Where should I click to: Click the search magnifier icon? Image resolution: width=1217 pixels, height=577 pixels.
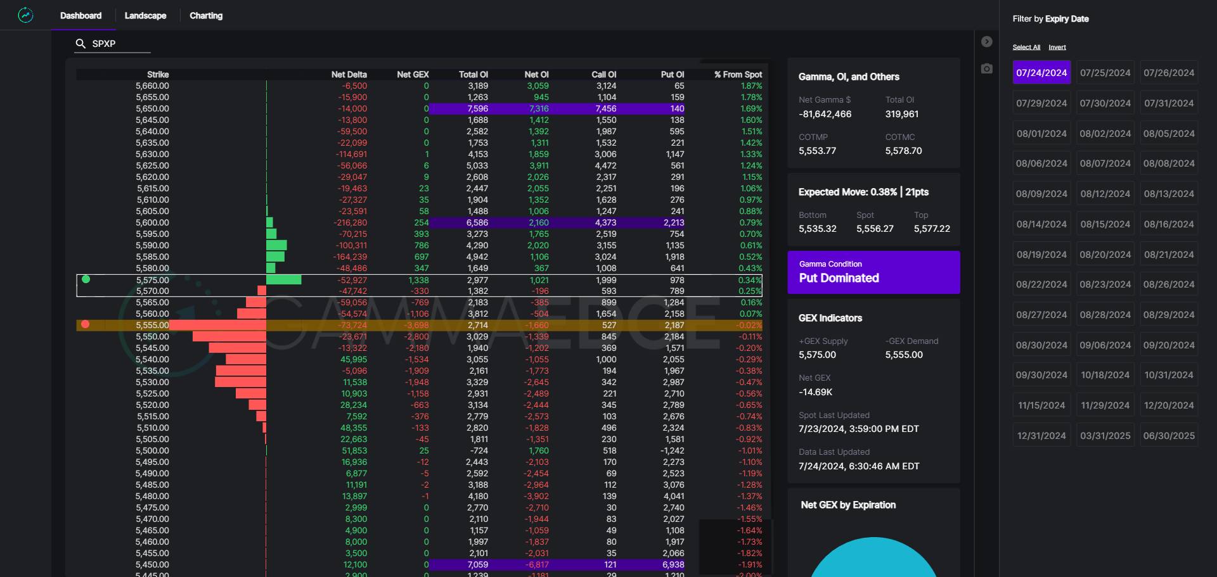click(80, 44)
